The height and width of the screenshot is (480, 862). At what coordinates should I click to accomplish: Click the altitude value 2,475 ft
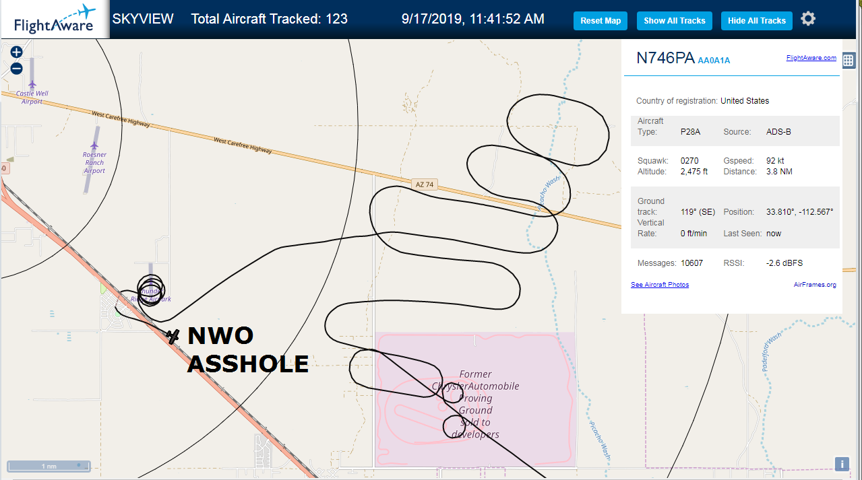point(694,172)
